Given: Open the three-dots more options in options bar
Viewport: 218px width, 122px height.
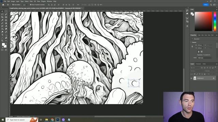Looking at the screenshot, I should coord(78,5).
